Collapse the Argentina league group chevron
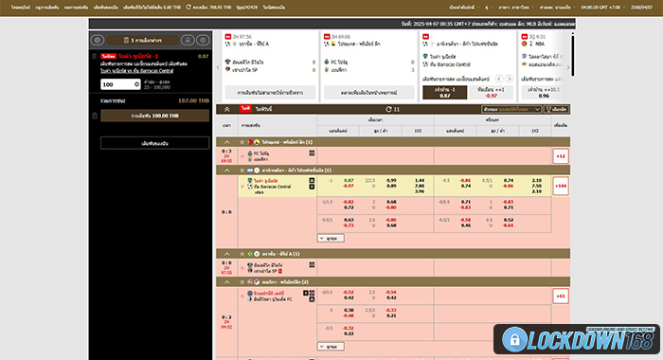Screen dimensions: 663x360 pyautogui.click(x=227, y=171)
